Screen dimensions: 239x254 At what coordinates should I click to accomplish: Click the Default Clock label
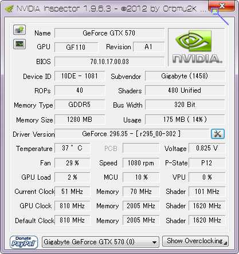[x=35, y=221]
